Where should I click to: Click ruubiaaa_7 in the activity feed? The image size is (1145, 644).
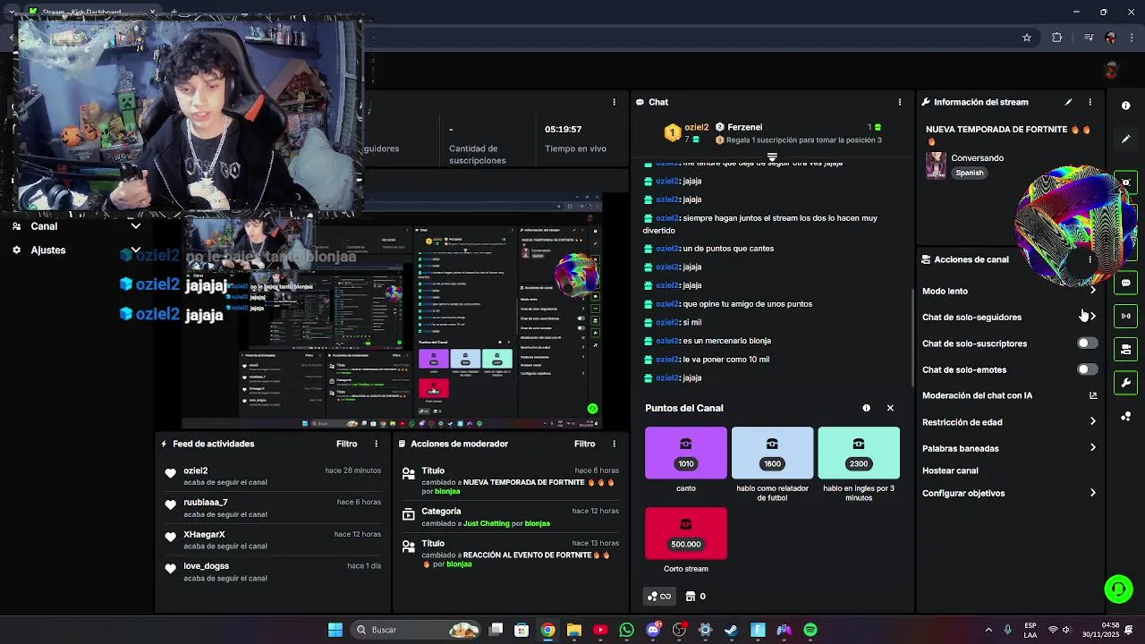click(x=206, y=503)
